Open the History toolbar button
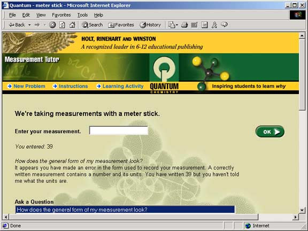The height and width of the screenshot is (231, 308). 150,25
